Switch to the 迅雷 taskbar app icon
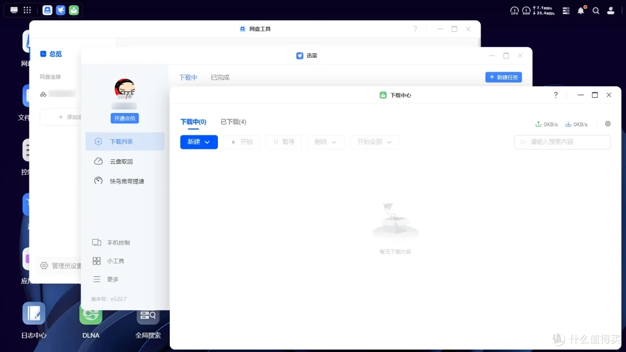The height and width of the screenshot is (352, 626). click(61, 10)
